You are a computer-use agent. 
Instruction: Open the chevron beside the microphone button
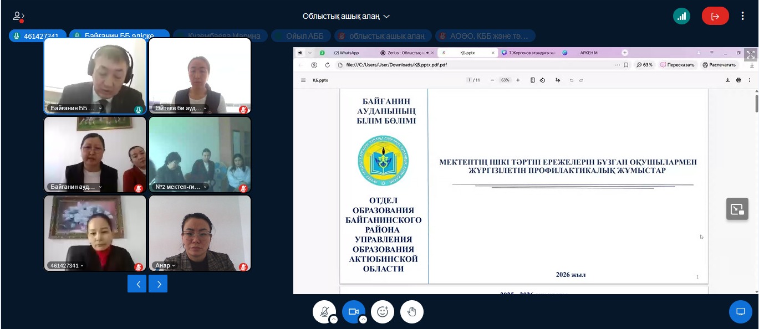coord(334,320)
